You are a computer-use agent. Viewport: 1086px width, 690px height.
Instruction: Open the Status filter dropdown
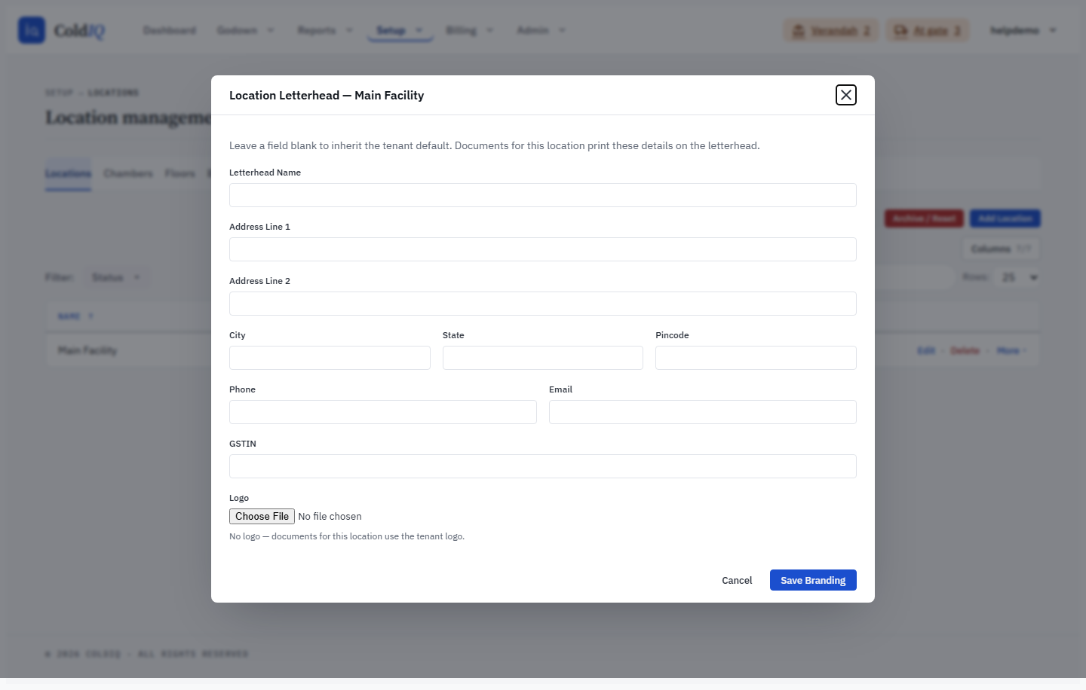coord(116,277)
